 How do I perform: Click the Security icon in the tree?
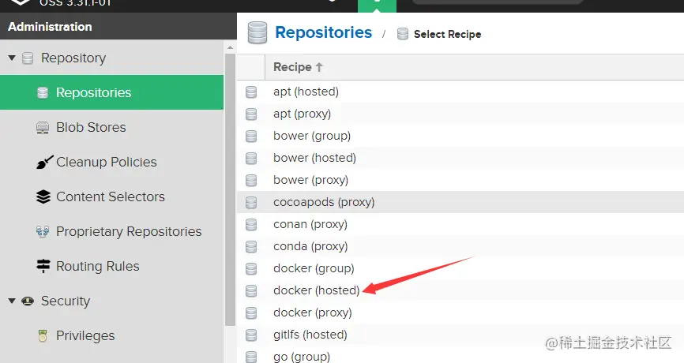pyautogui.click(x=28, y=301)
